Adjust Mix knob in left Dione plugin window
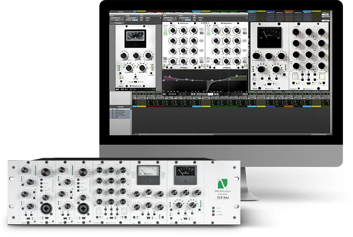 [x=136, y=56]
